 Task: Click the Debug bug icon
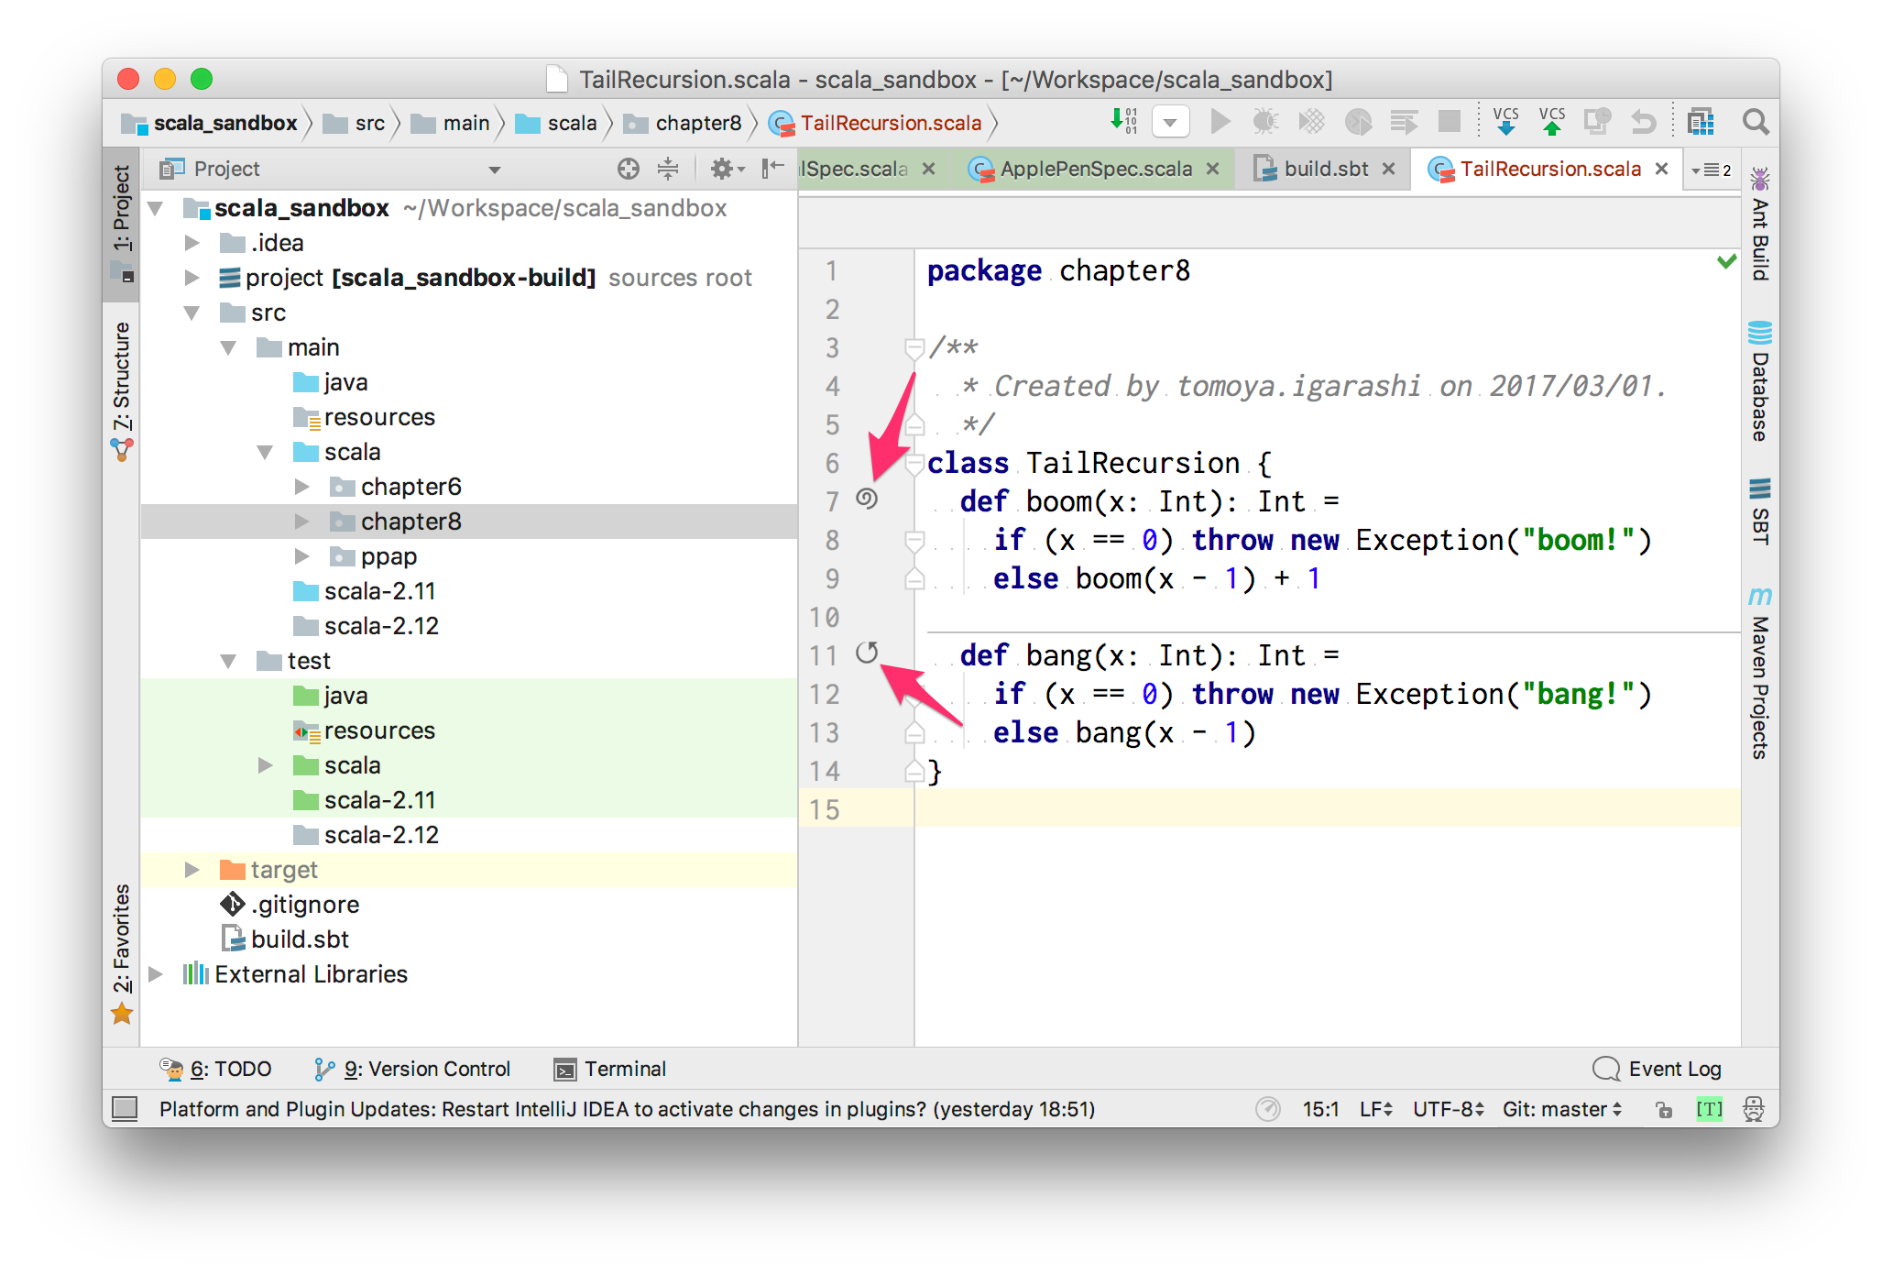[x=1265, y=121]
